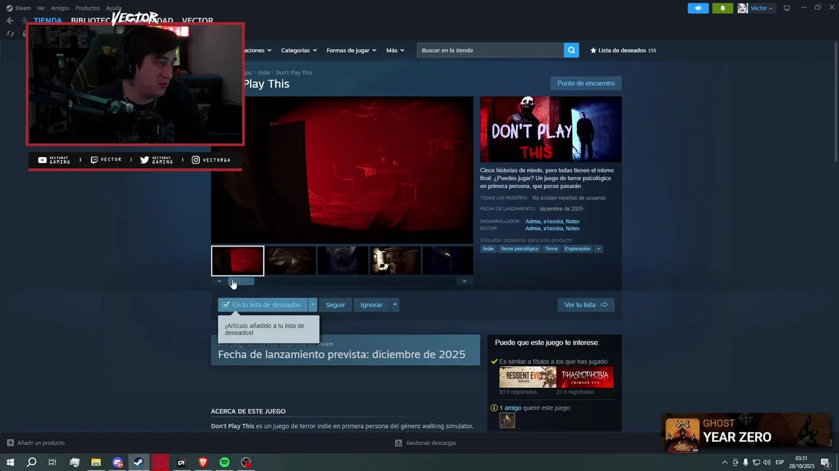Click the magnifier search button in store

[x=572, y=50]
